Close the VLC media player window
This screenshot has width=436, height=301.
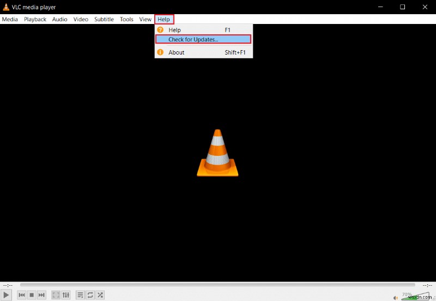point(425,7)
